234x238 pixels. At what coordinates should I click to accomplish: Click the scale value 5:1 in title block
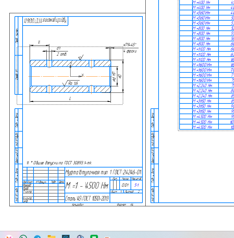tap(137, 185)
